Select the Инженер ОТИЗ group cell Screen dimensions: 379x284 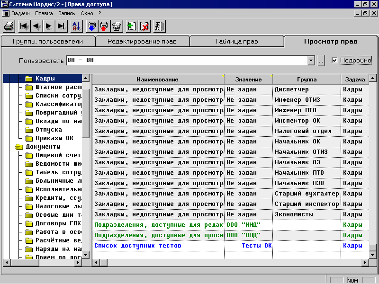307,100
